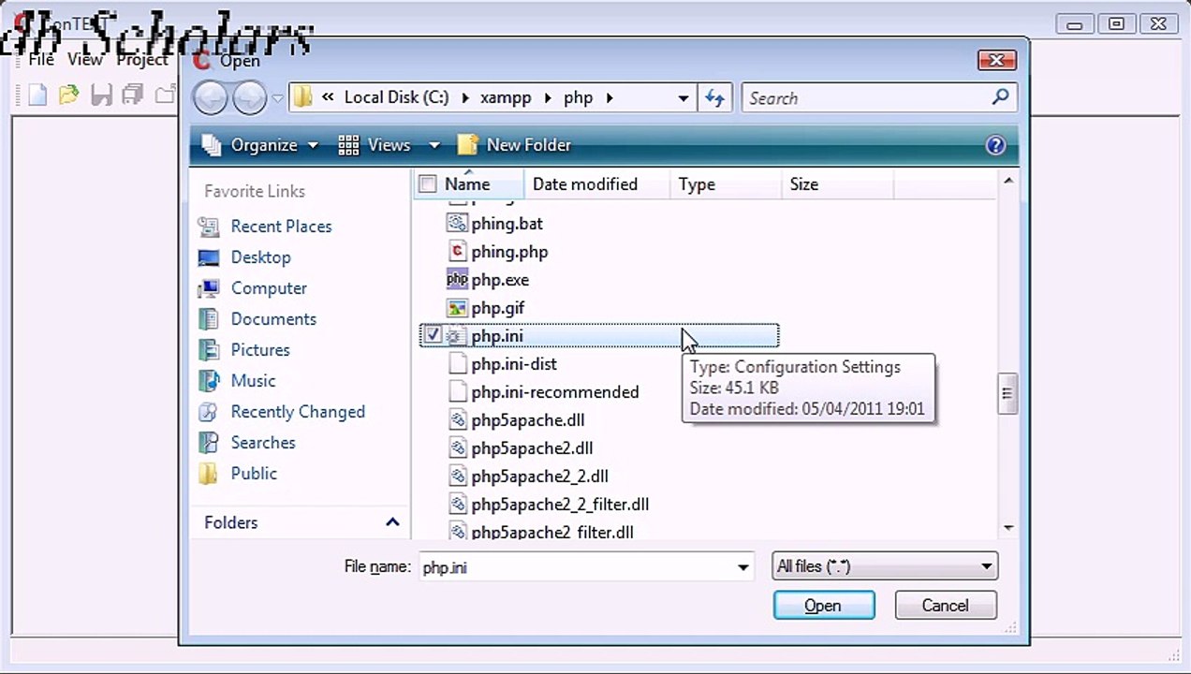The image size is (1191, 674).
Task: Select the phing.bat file
Action: [507, 224]
